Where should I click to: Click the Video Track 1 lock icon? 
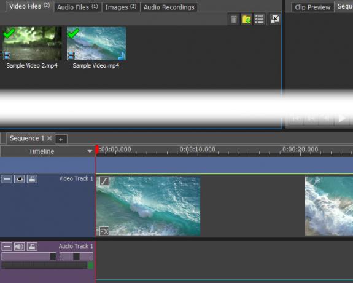(32, 179)
